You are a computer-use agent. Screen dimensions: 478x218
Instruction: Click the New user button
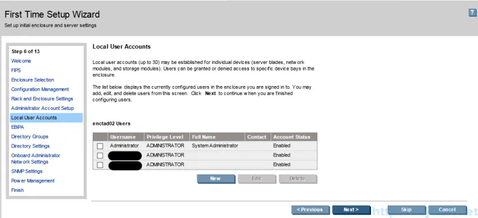pos(216,179)
